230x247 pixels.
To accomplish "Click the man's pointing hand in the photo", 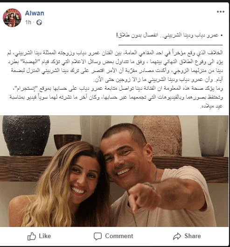I will click(x=143, y=198).
